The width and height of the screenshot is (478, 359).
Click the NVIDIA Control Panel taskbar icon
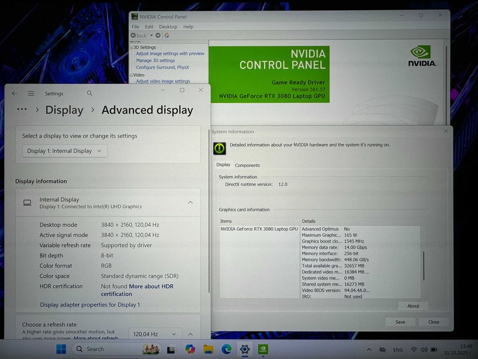click(x=263, y=349)
